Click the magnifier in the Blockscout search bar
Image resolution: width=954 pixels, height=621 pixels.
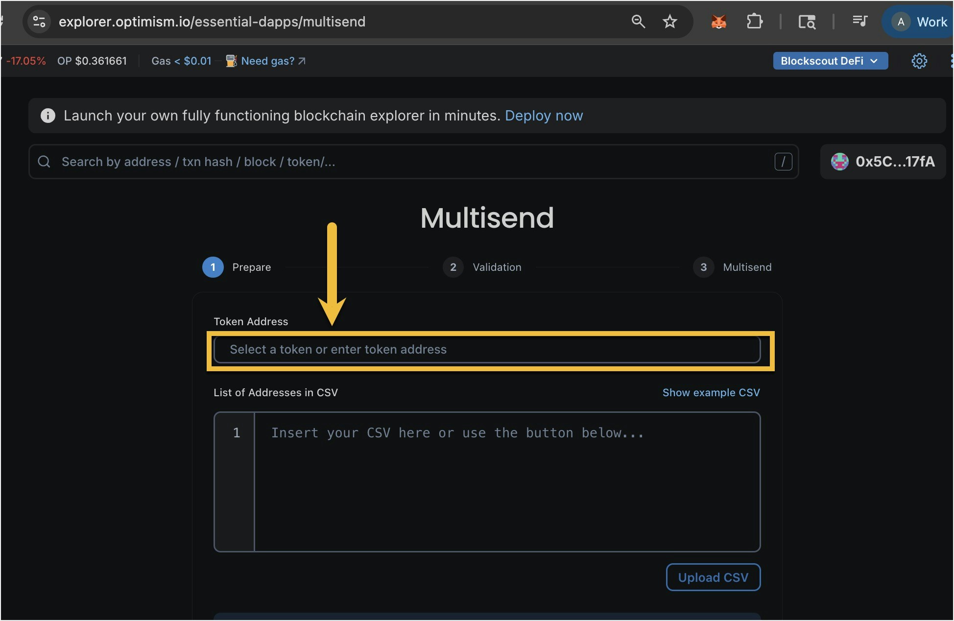[44, 162]
